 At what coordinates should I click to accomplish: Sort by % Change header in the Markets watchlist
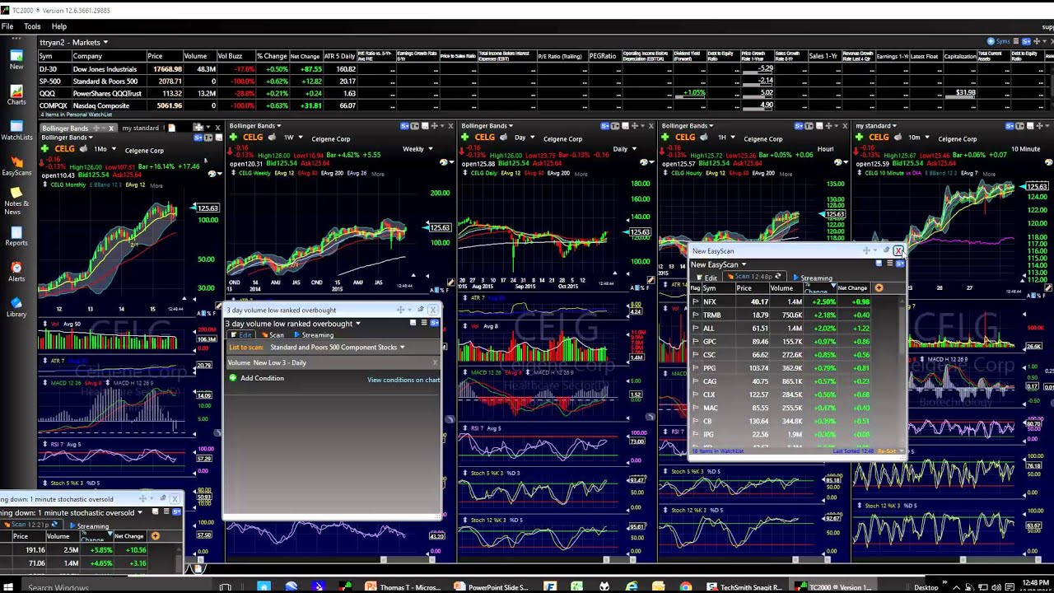point(272,56)
